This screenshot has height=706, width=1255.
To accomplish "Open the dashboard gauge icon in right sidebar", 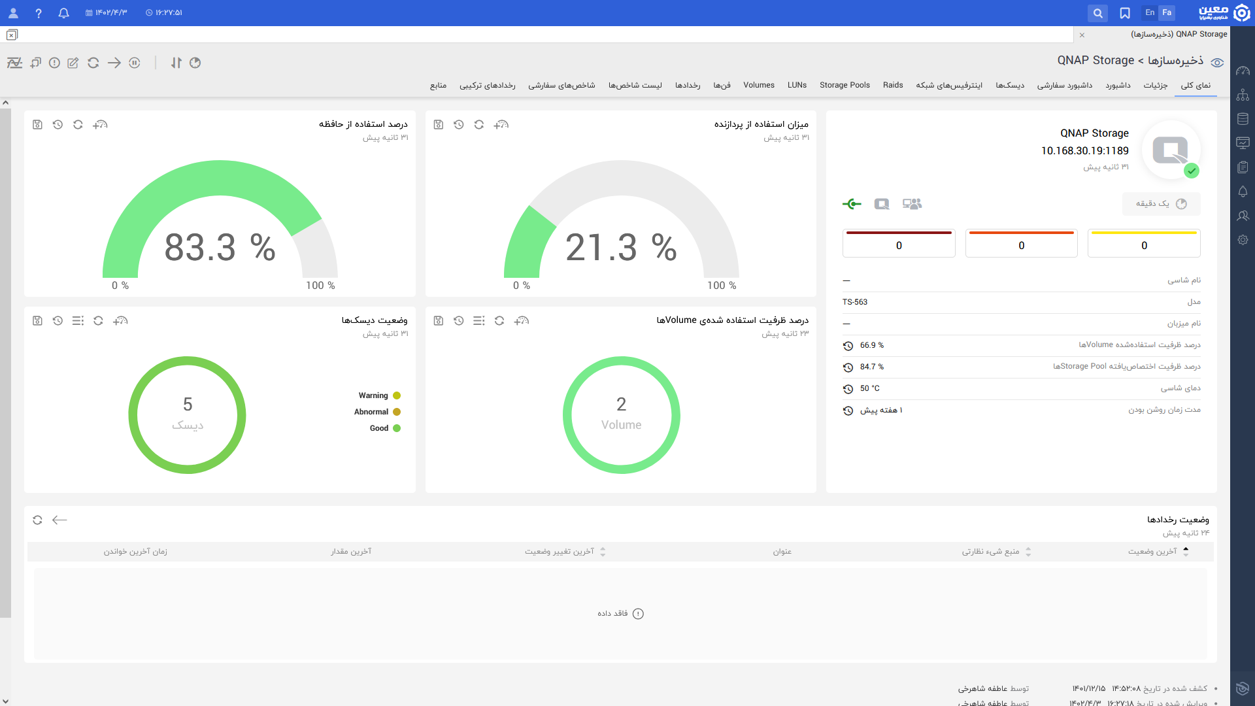I will tap(1243, 71).
